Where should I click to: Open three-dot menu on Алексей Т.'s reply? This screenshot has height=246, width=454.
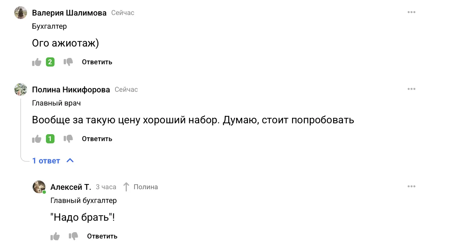tap(411, 186)
